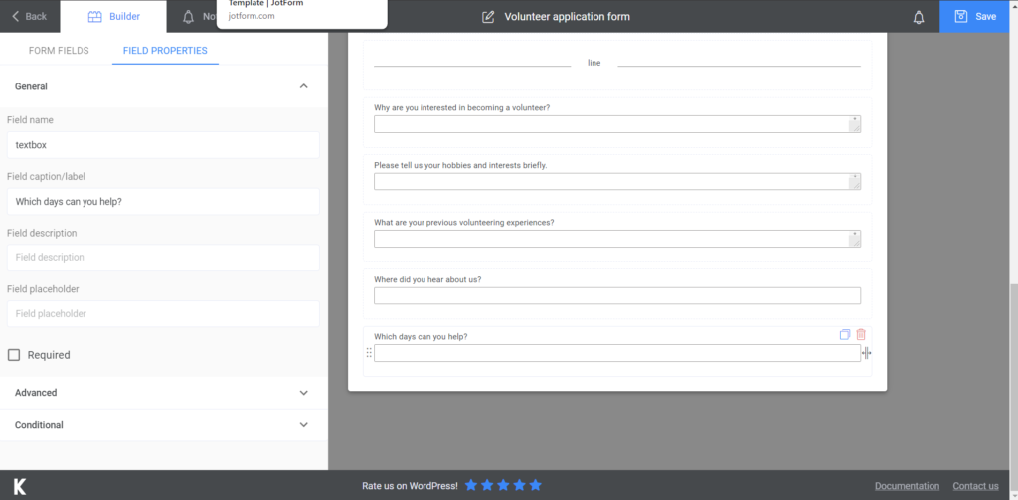Image resolution: width=1018 pixels, height=500 pixels.
Task: Click the third rating star
Action: [x=503, y=485]
